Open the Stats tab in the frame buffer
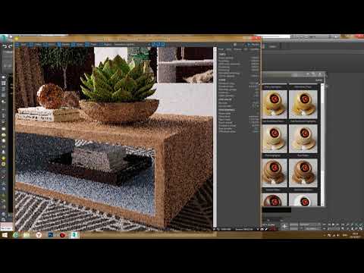 tap(229, 49)
